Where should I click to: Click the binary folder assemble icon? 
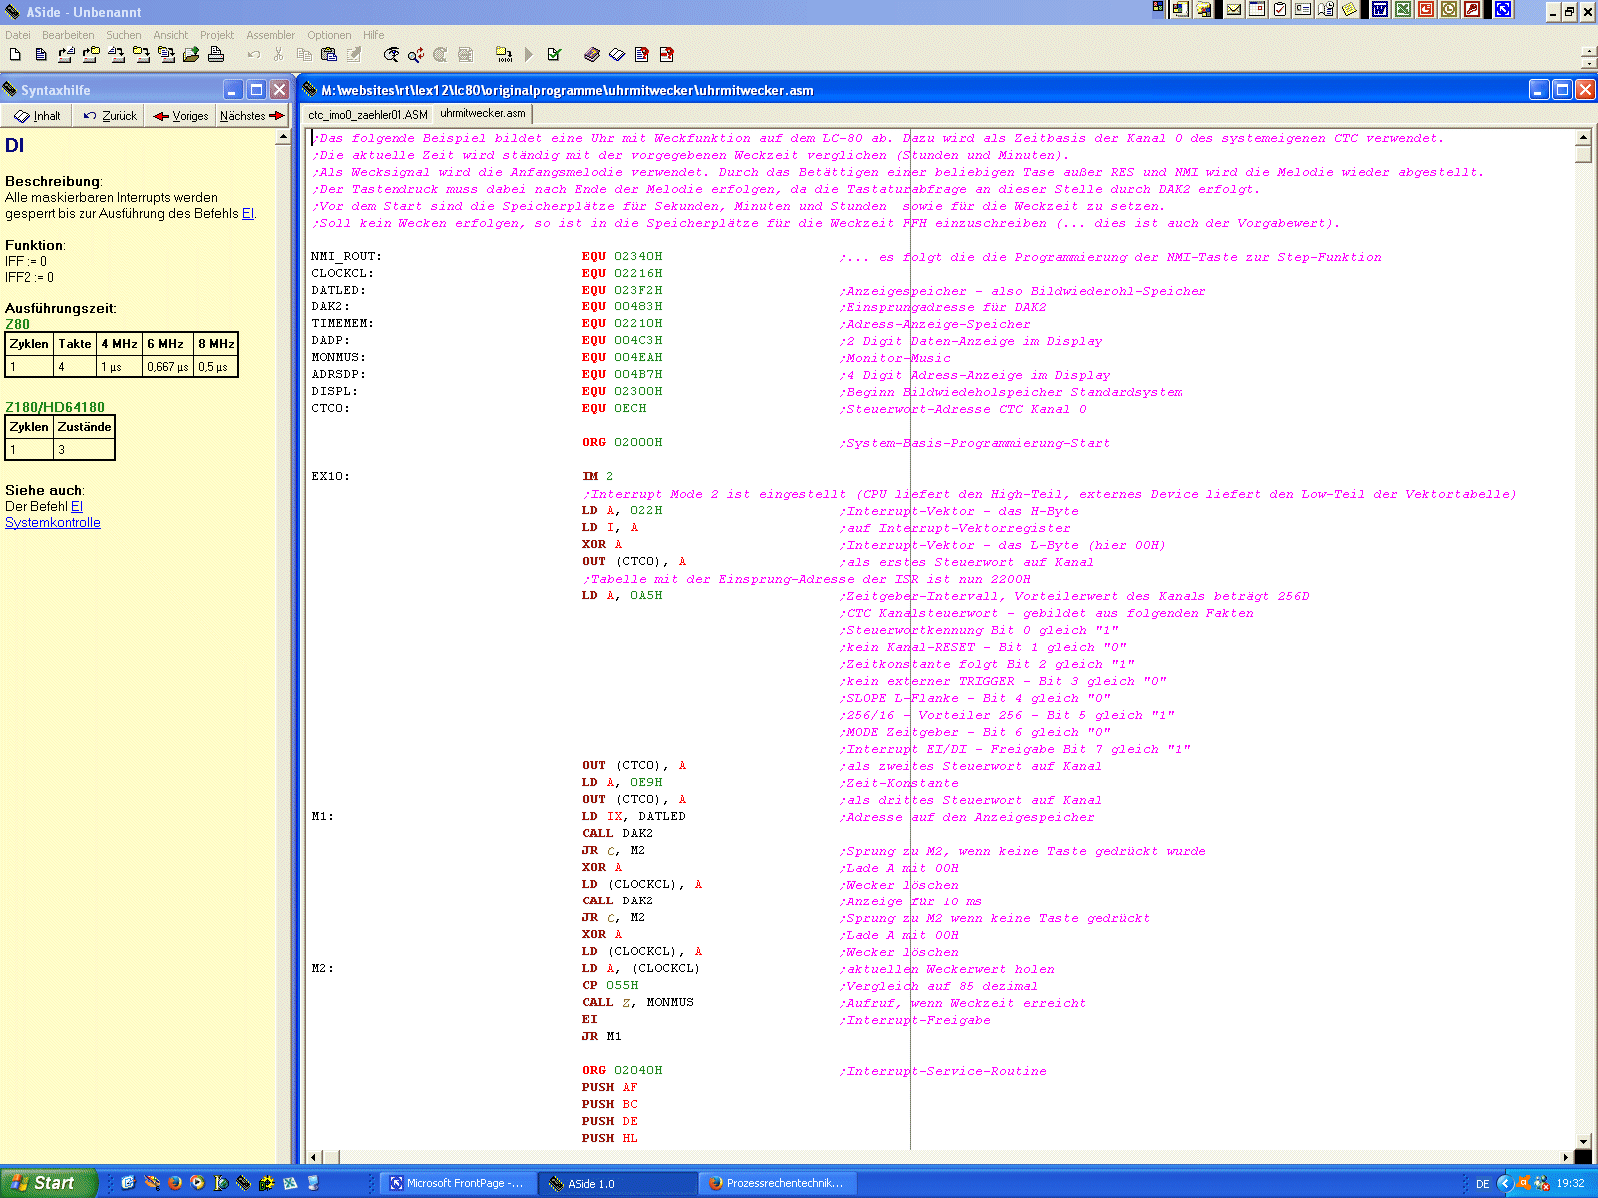pos(504,55)
